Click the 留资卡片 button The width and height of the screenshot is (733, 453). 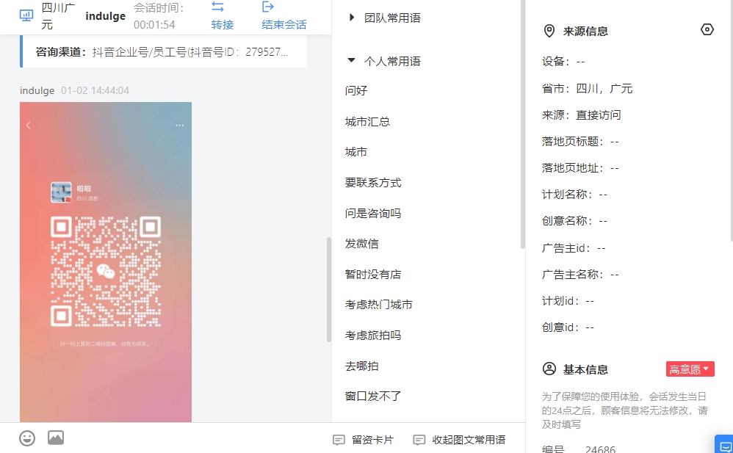(x=363, y=440)
